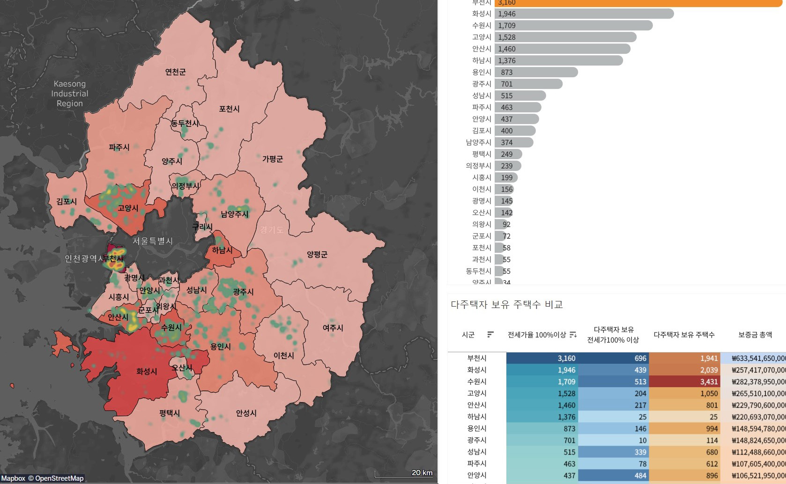
Task: Click the 용인시 bar showing 873
Action: pos(536,72)
